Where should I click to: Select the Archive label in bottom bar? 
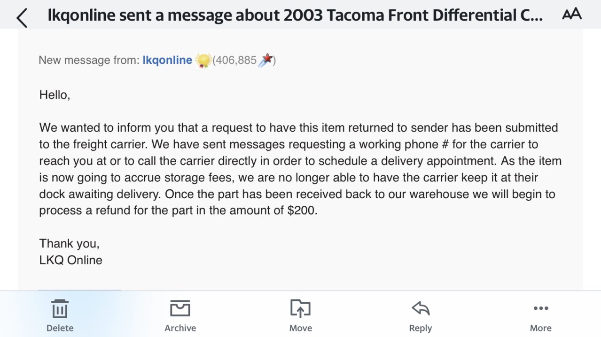click(180, 328)
